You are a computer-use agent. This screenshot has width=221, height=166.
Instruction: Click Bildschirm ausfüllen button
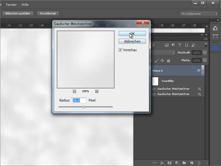(x=18, y=14)
